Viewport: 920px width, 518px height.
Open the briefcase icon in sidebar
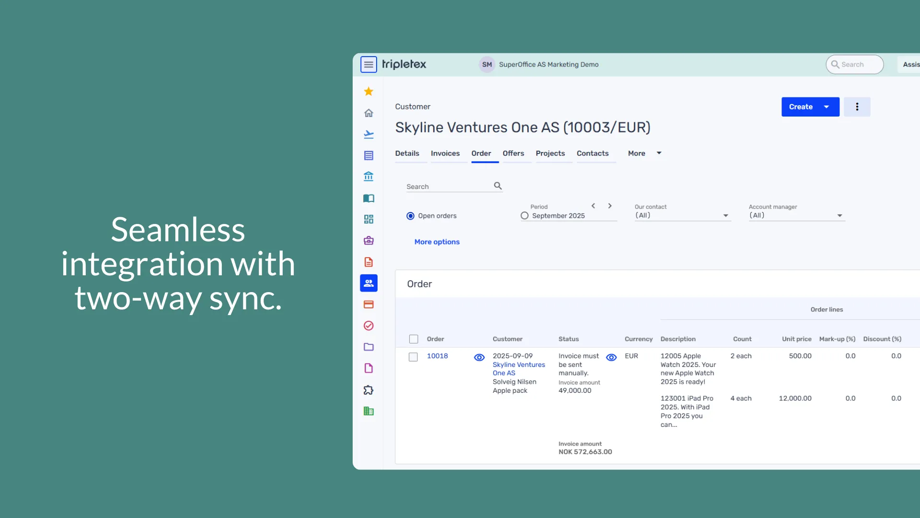pos(368,241)
